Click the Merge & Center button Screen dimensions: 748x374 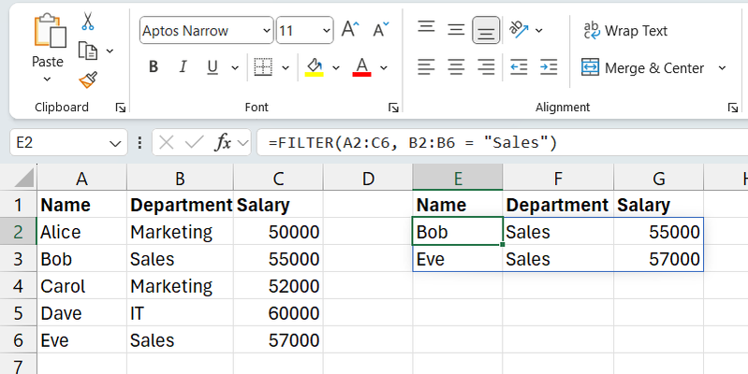point(642,68)
